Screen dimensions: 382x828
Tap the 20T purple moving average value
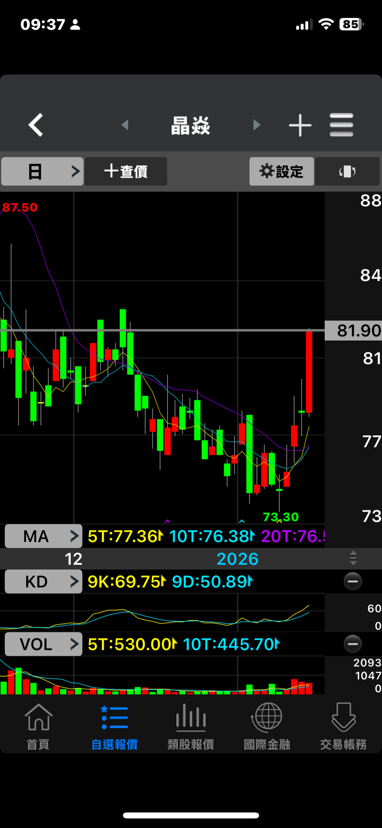293,536
